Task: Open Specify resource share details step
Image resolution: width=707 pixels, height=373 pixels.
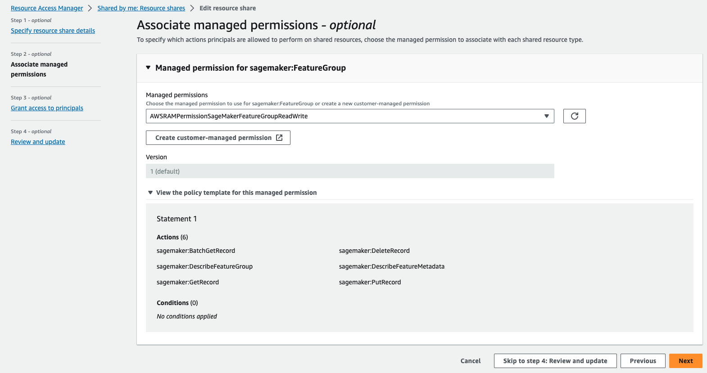Action: 53,31
